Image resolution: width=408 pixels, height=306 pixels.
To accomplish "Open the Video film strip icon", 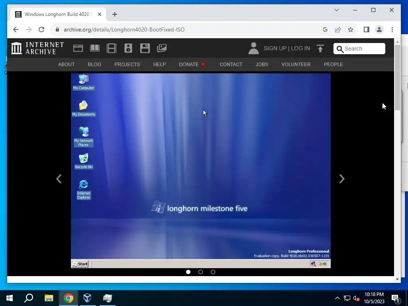I will click(x=112, y=48).
